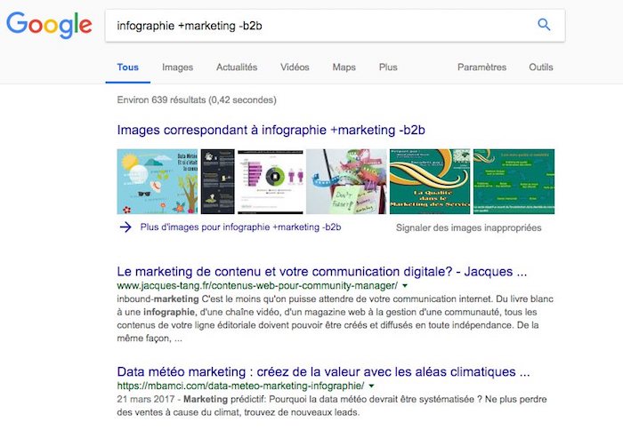The height and width of the screenshot is (430, 623).
Task: Expand dropdown arrow next to jacques-tang.fr URL
Action: (405, 285)
